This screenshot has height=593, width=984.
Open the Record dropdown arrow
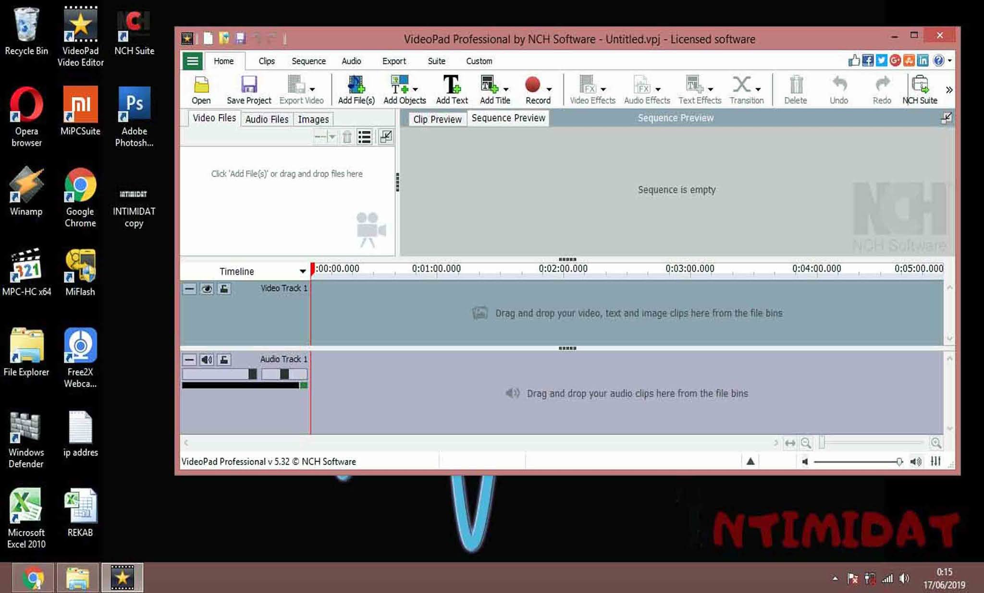549,89
